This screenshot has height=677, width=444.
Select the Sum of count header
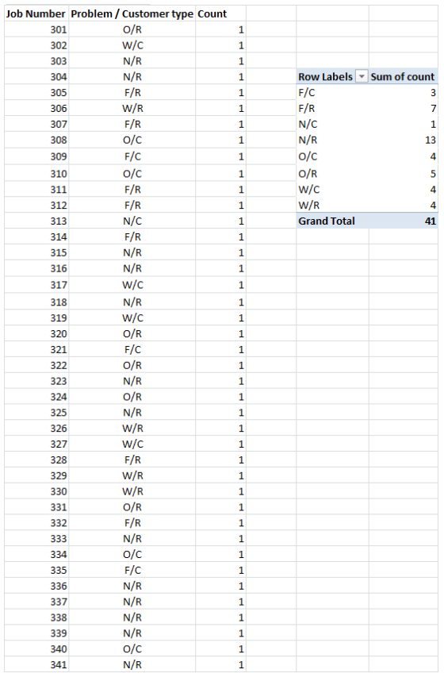tap(403, 76)
